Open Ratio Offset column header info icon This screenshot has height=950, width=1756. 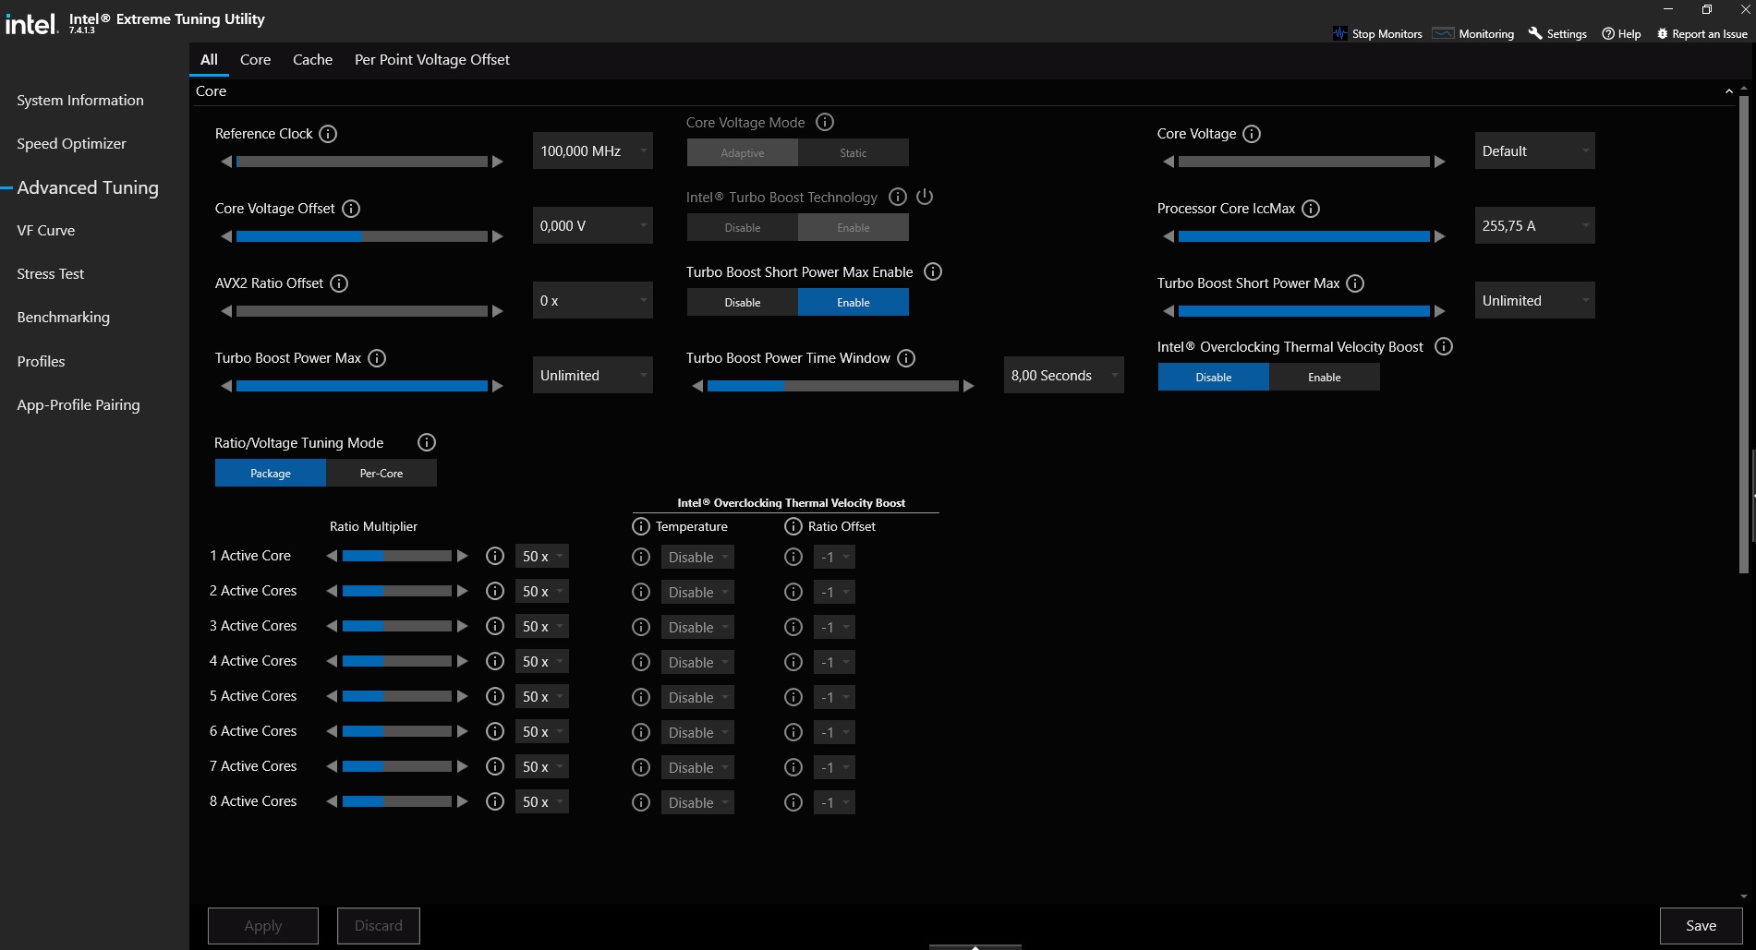click(793, 526)
